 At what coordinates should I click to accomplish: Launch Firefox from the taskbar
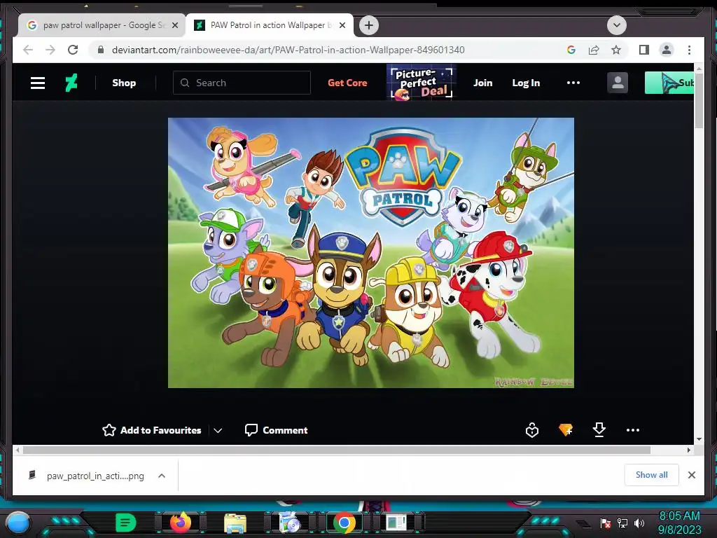pyautogui.click(x=180, y=523)
